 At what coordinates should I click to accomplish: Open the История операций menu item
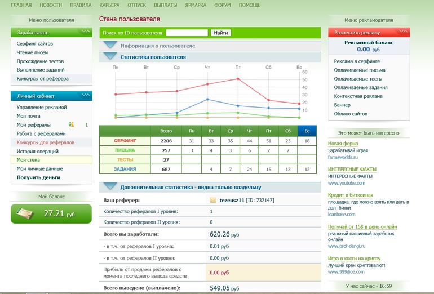click(x=37, y=152)
